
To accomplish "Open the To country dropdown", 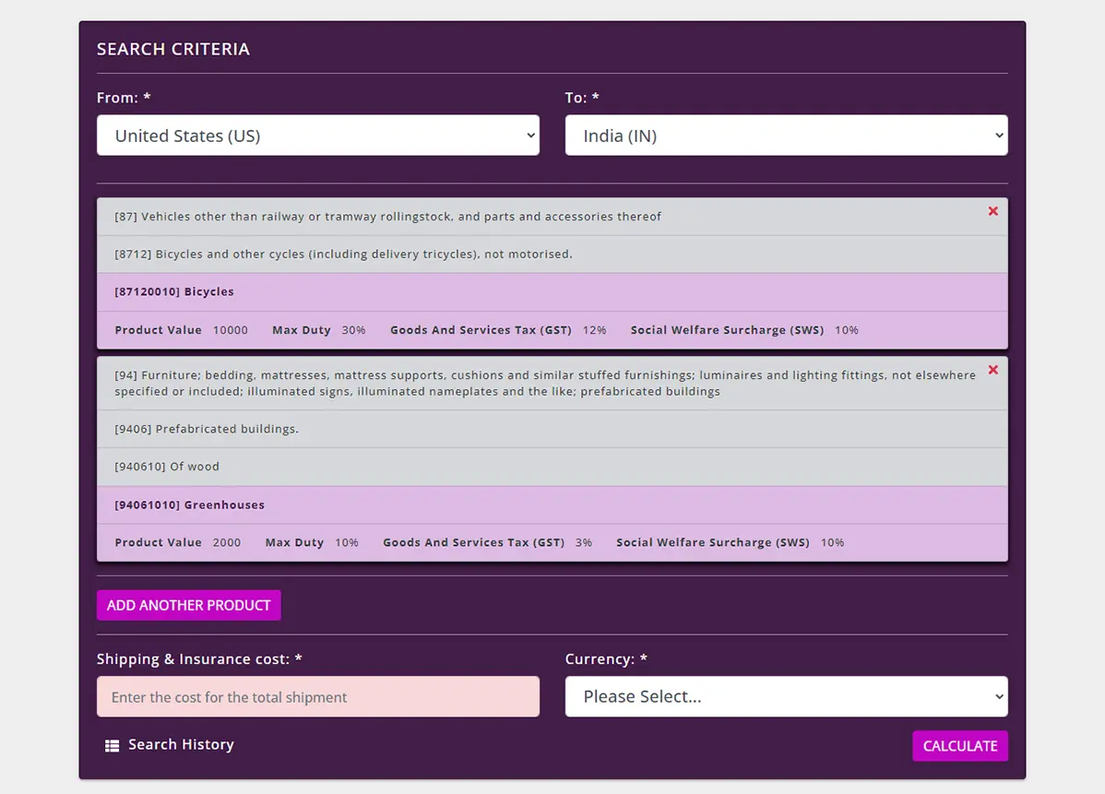I will (787, 136).
